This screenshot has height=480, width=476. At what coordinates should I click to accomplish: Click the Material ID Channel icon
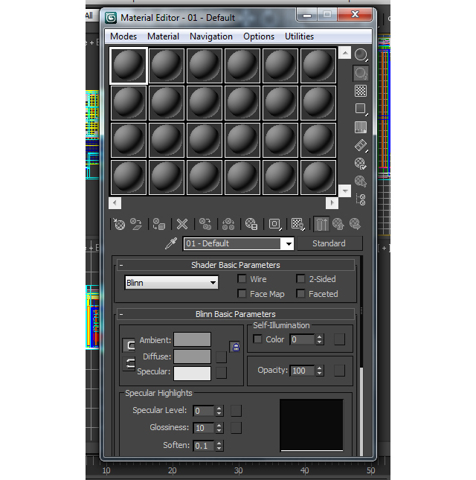click(275, 224)
